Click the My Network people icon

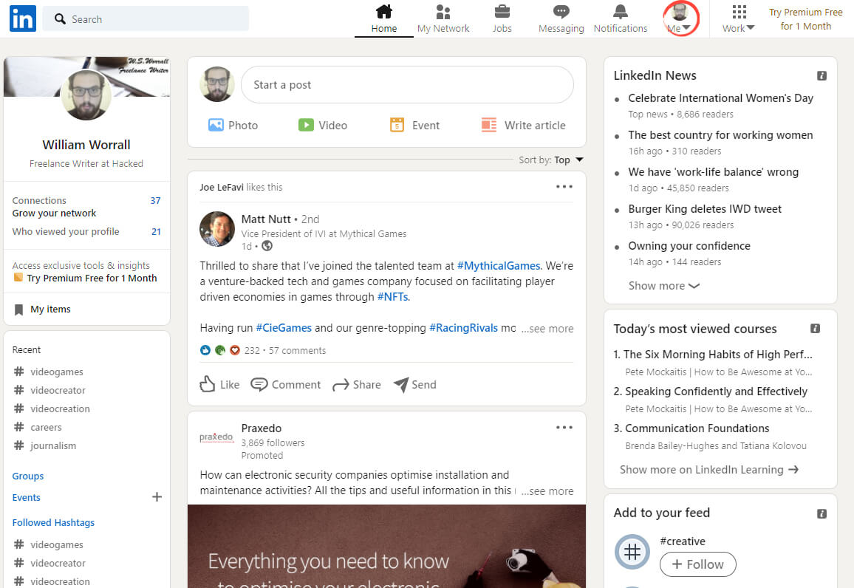443,11
